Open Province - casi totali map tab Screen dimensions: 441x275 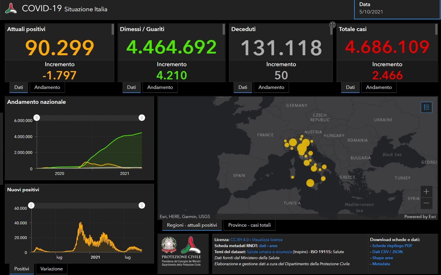(249, 225)
